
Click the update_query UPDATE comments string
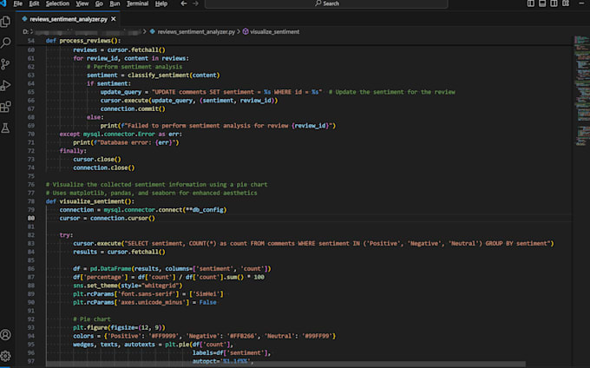tap(237, 92)
